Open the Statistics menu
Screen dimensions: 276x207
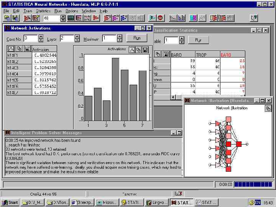[x=43, y=11]
